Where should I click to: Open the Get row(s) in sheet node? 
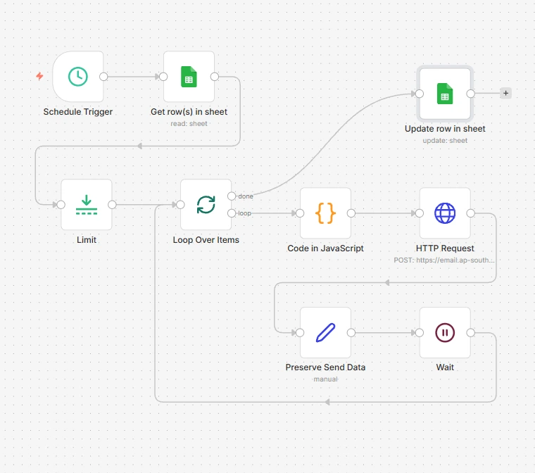coord(189,77)
